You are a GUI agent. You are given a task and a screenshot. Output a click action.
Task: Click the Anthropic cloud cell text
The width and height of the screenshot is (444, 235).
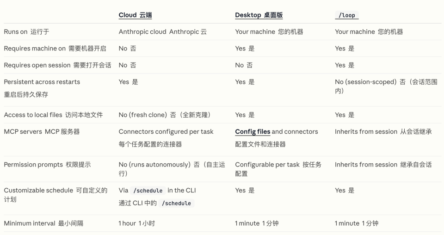[162, 32]
